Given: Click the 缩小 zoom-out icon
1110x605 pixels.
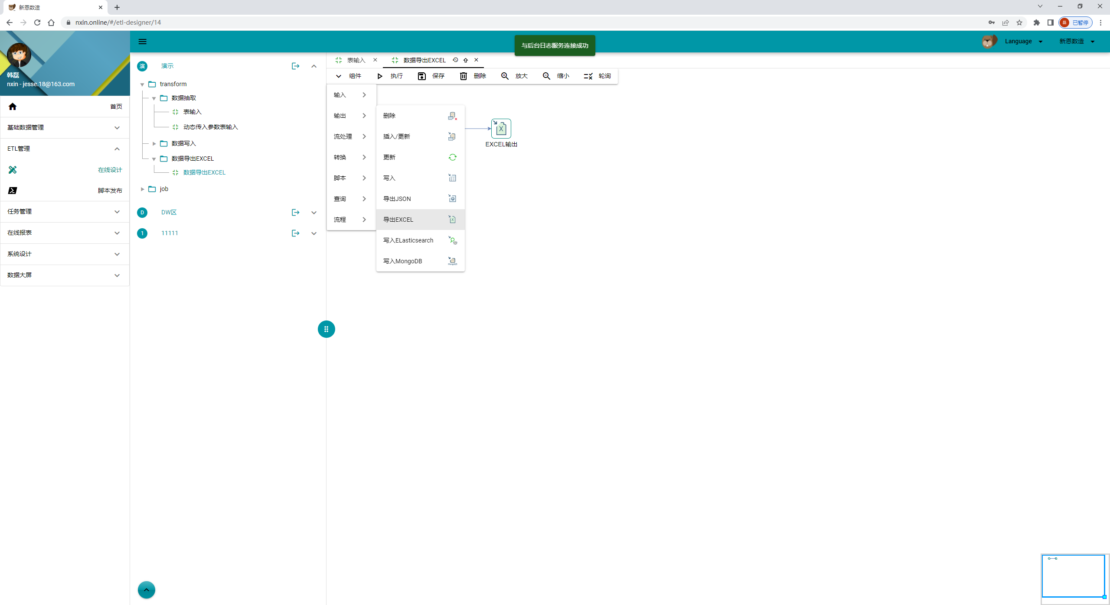Looking at the screenshot, I should 546,76.
